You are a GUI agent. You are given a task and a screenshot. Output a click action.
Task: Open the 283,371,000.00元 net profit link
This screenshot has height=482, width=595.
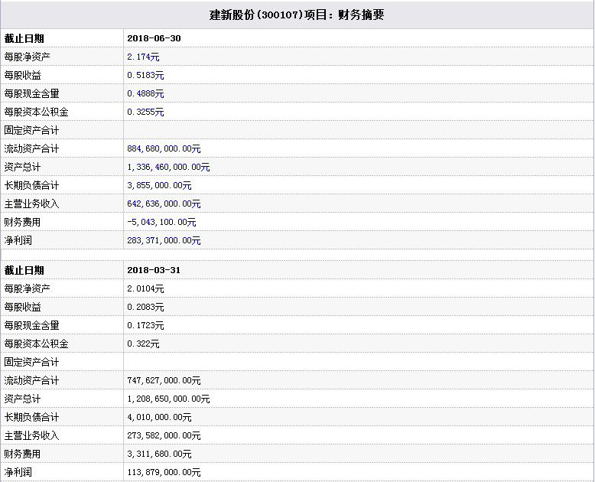point(164,240)
